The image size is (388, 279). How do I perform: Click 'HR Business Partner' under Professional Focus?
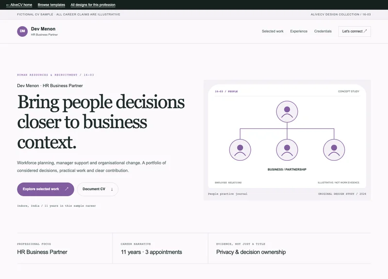click(42, 252)
